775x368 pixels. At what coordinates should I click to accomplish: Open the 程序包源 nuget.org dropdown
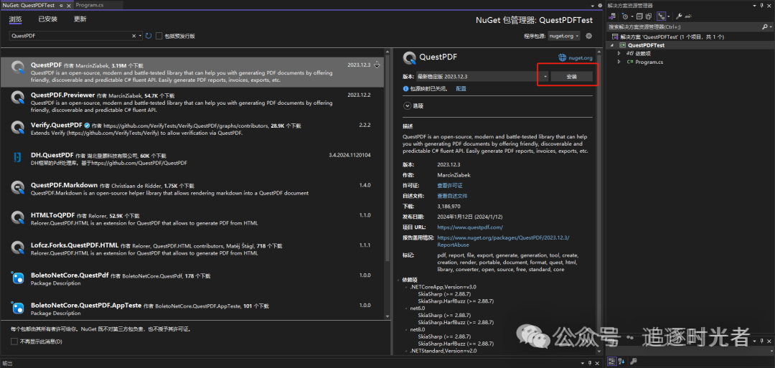pos(564,36)
